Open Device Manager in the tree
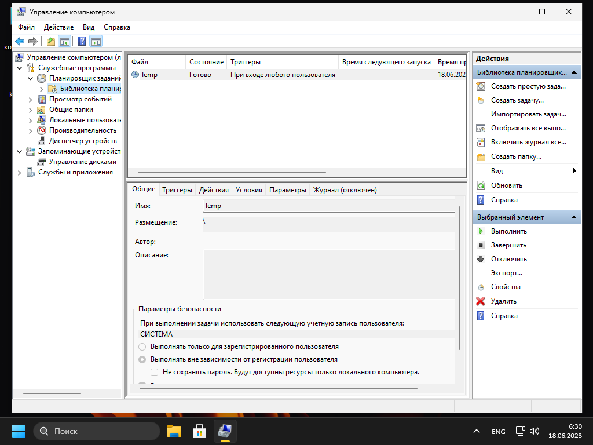This screenshot has width=593, height=445. click(82, 141)
